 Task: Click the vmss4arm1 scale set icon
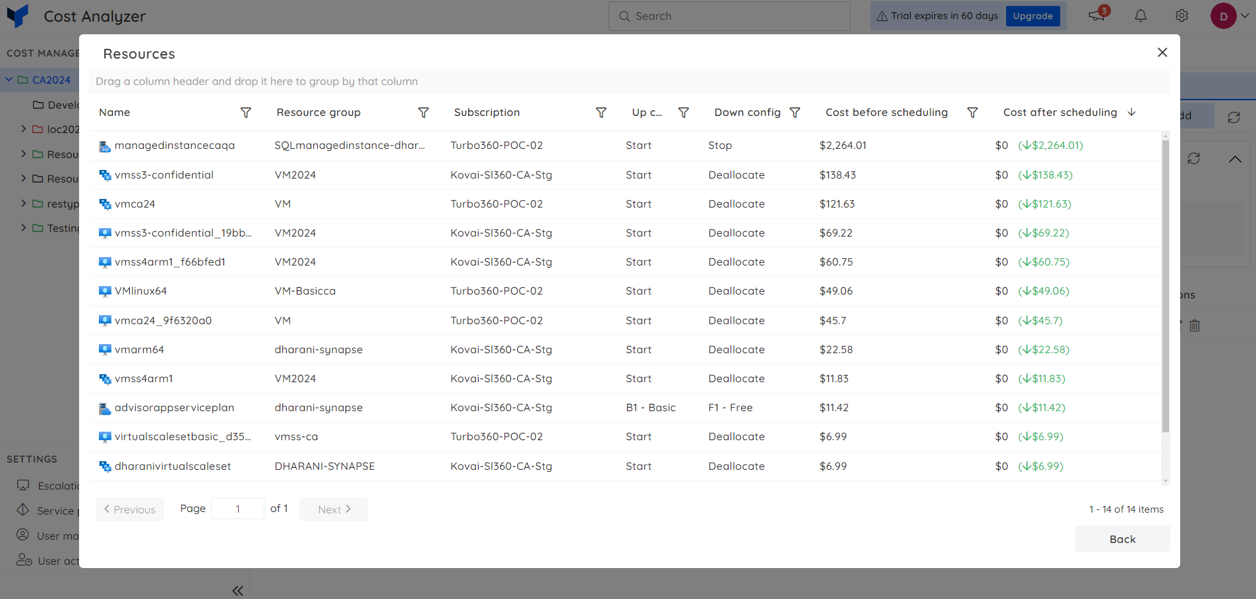tap(105, 379)
